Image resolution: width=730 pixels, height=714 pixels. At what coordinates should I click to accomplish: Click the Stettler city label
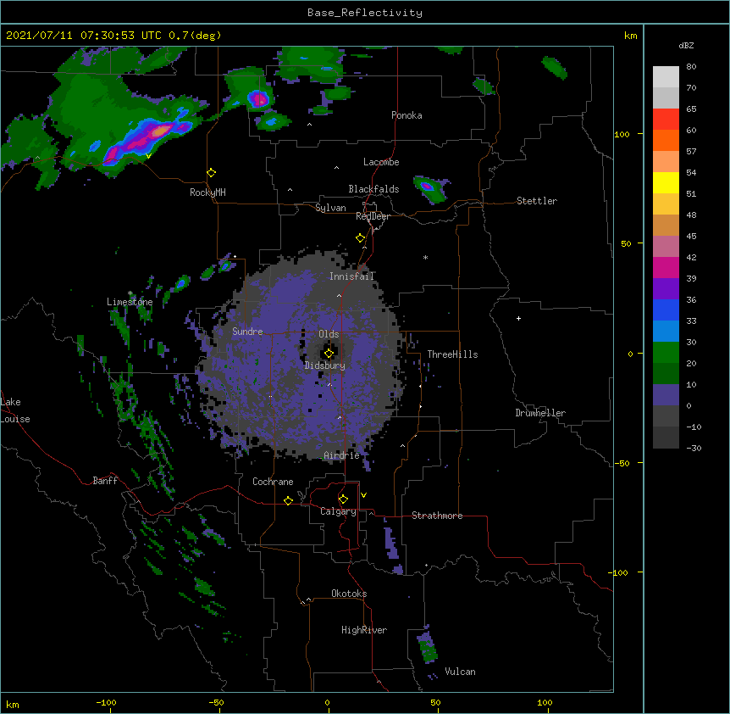[x=537, y=201]
